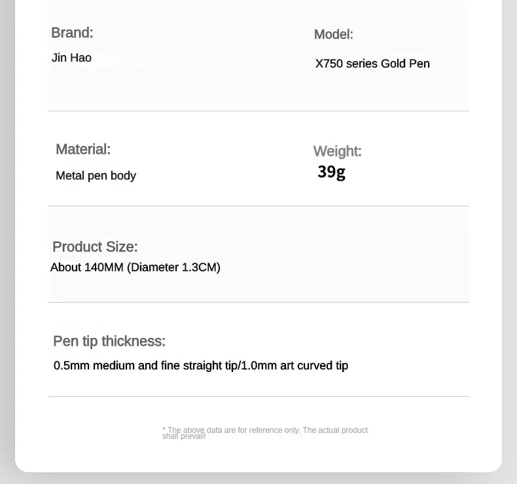This screenshot has height=484, width=517.
Task: Select the Metal pen body text
Action: 96,176
